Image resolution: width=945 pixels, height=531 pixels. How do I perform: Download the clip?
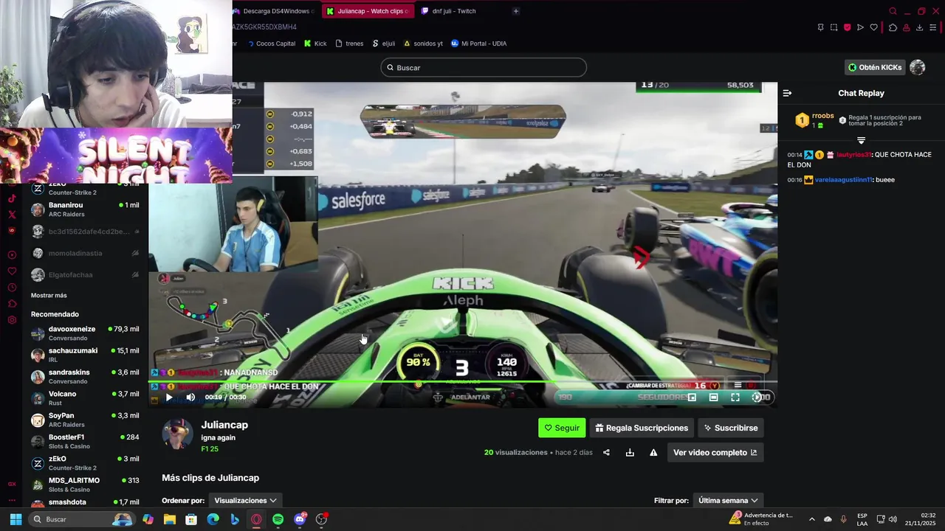coord(630,453)
